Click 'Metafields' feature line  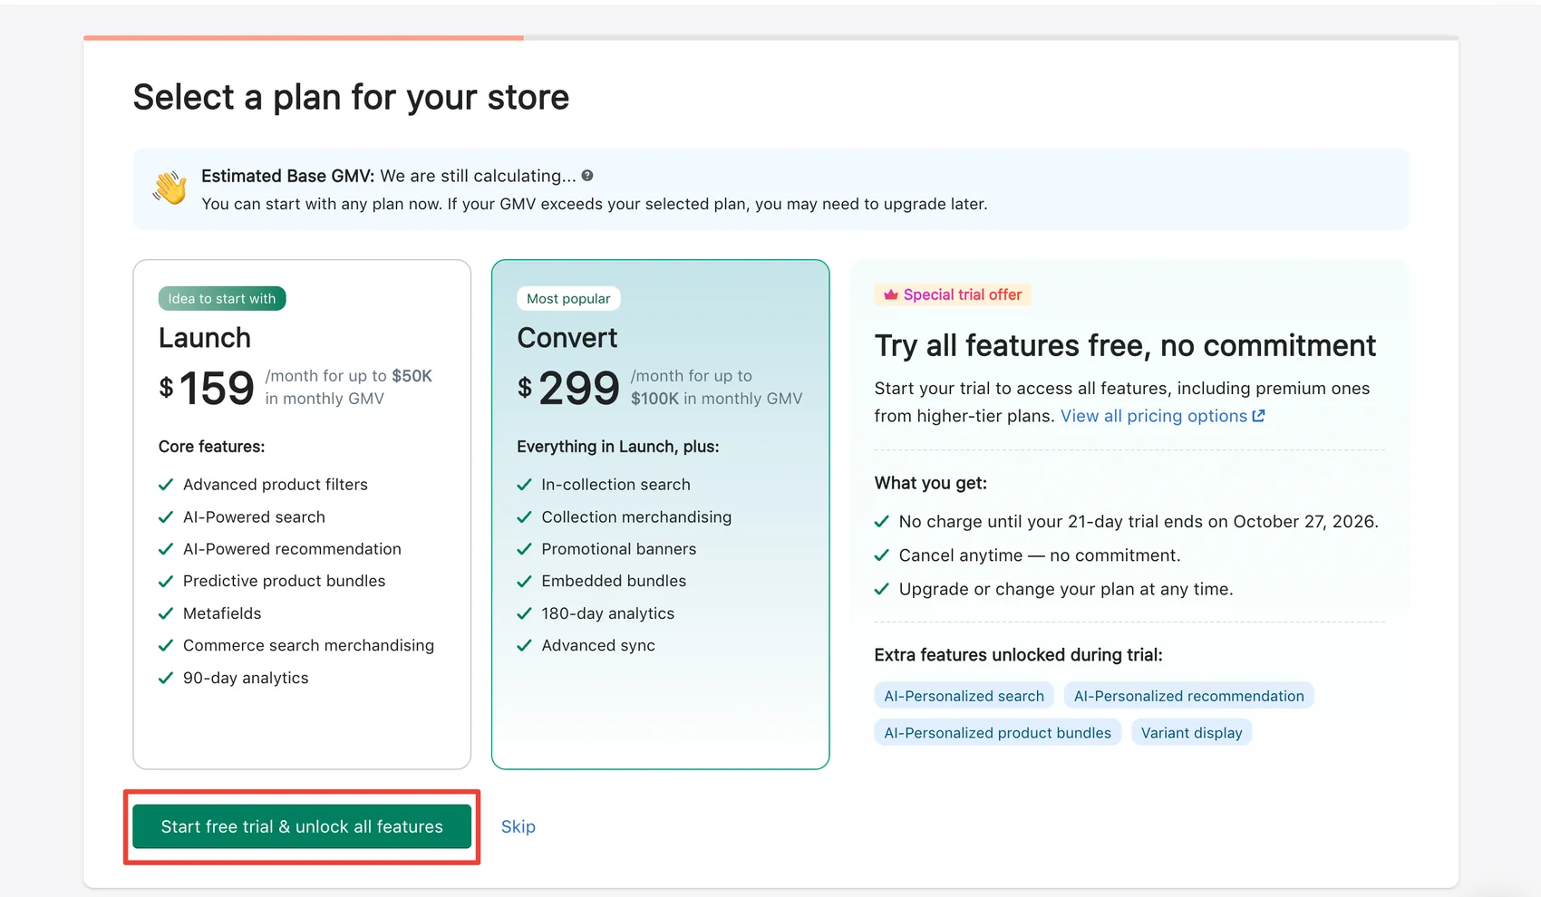pyautogui.click(x=222, y=613)
